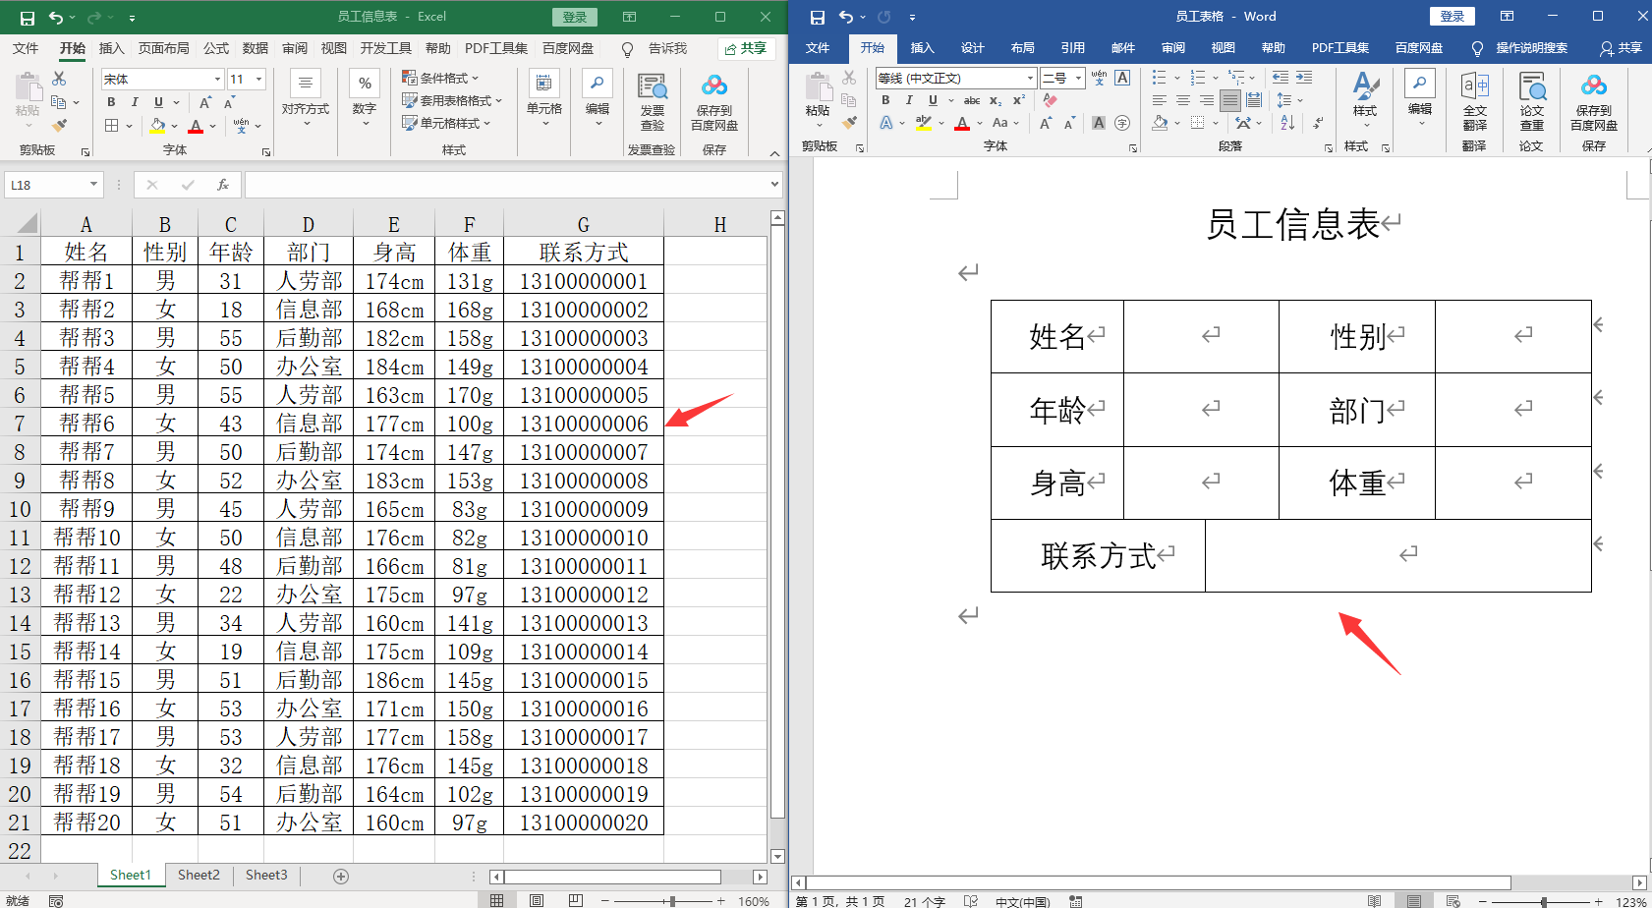Open Word's 引用 (References) tab
This screenshot has height=908, width=1652.
1073,48
